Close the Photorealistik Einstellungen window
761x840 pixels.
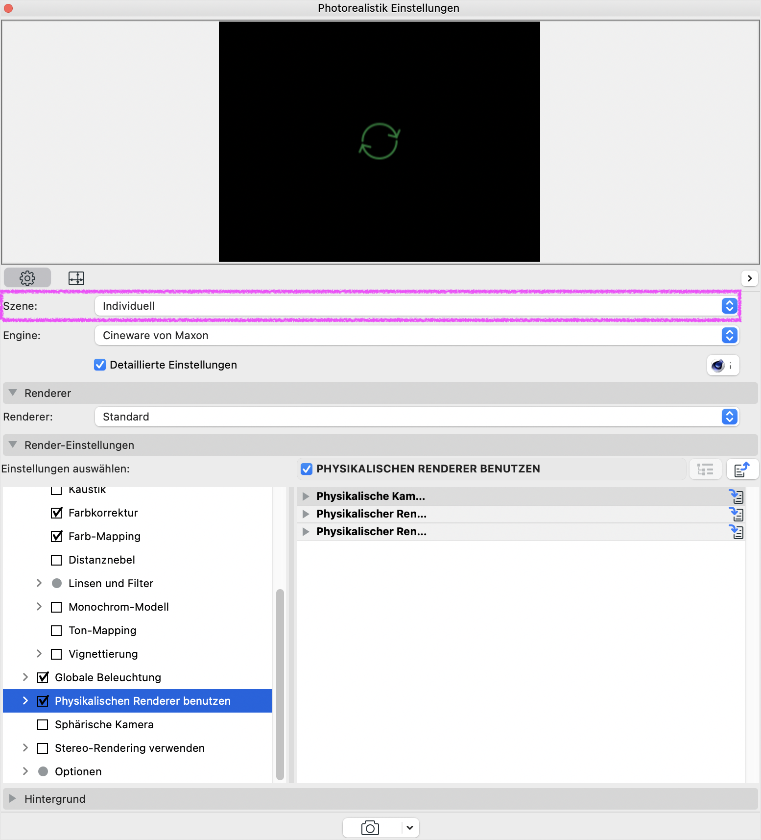click(8, 8)
